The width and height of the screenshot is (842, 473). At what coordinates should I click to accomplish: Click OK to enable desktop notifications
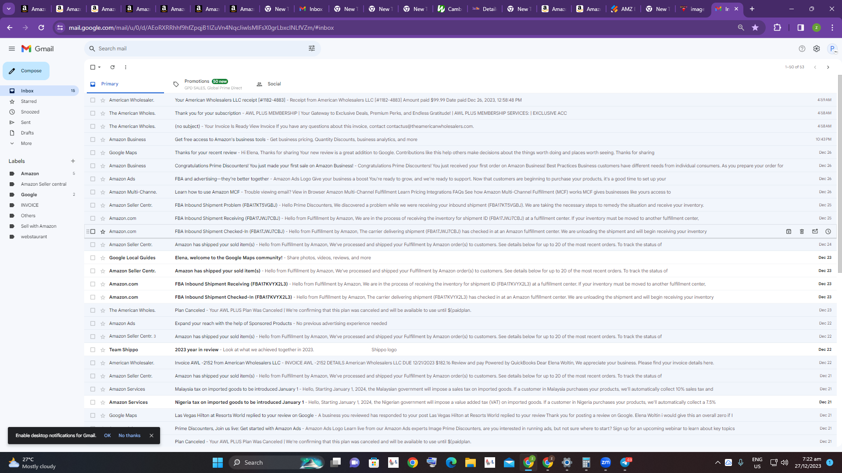tap(107, 435)
